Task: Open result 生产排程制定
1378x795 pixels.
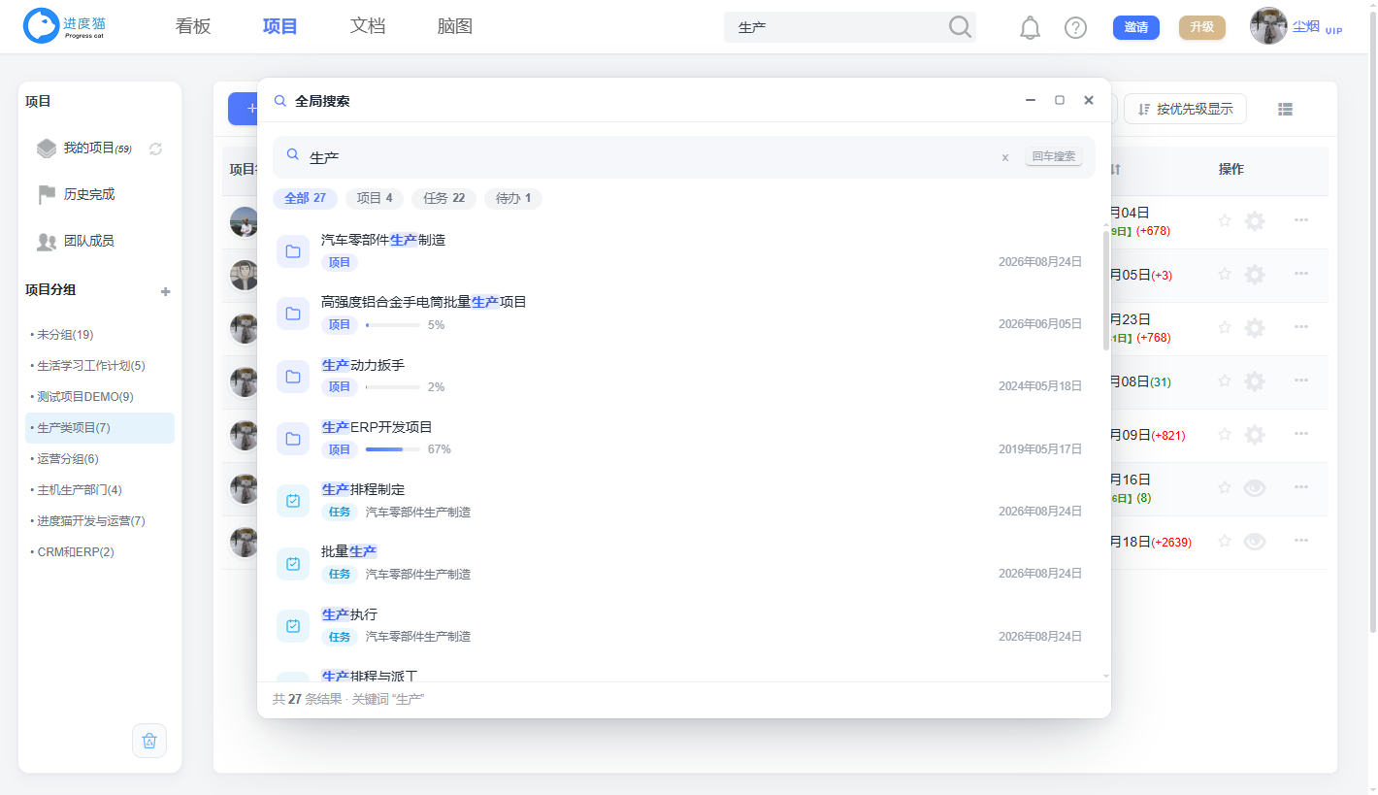Action: pos(363,489)
